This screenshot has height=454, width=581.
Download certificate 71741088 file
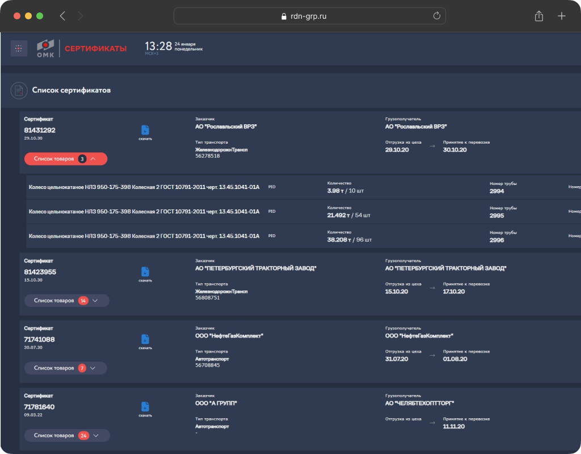point(145,342)
